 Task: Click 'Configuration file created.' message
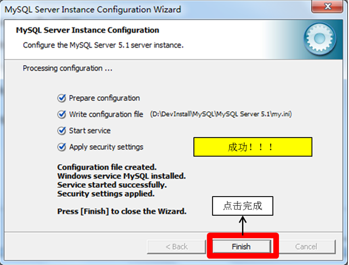pos(107,167)
